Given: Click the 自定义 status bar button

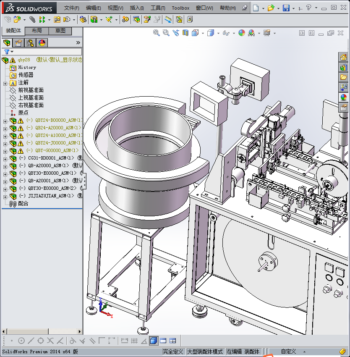Looking at the screenshot, I should (x=288, y=352).
